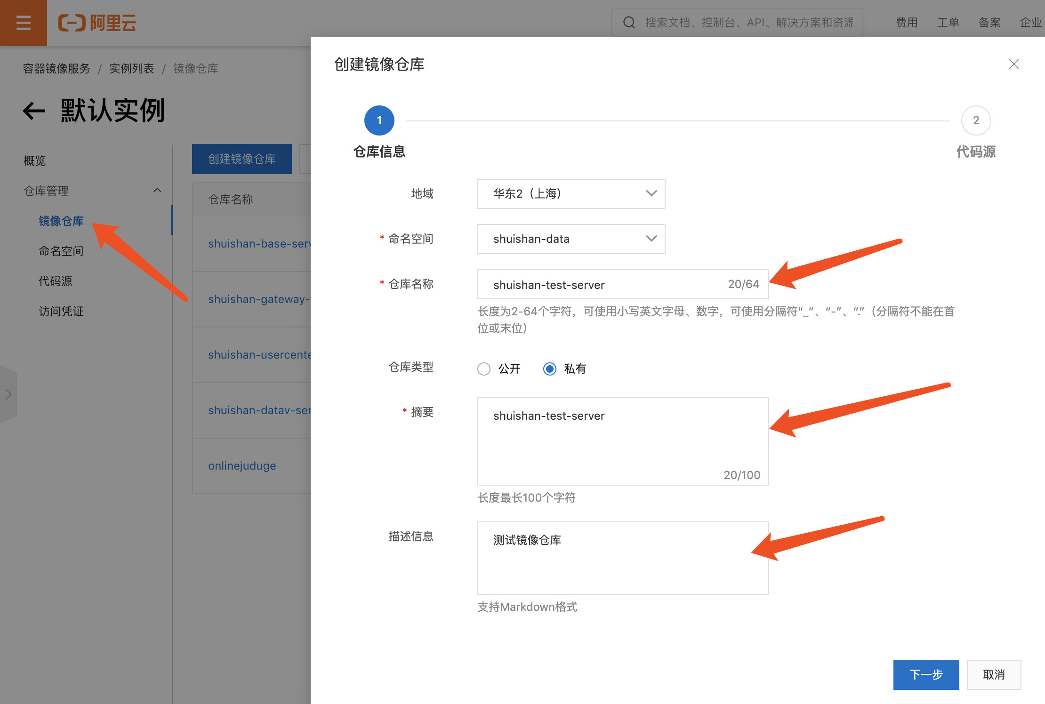
Task: Open shuishan-gateway repository link
Action: 259,299
